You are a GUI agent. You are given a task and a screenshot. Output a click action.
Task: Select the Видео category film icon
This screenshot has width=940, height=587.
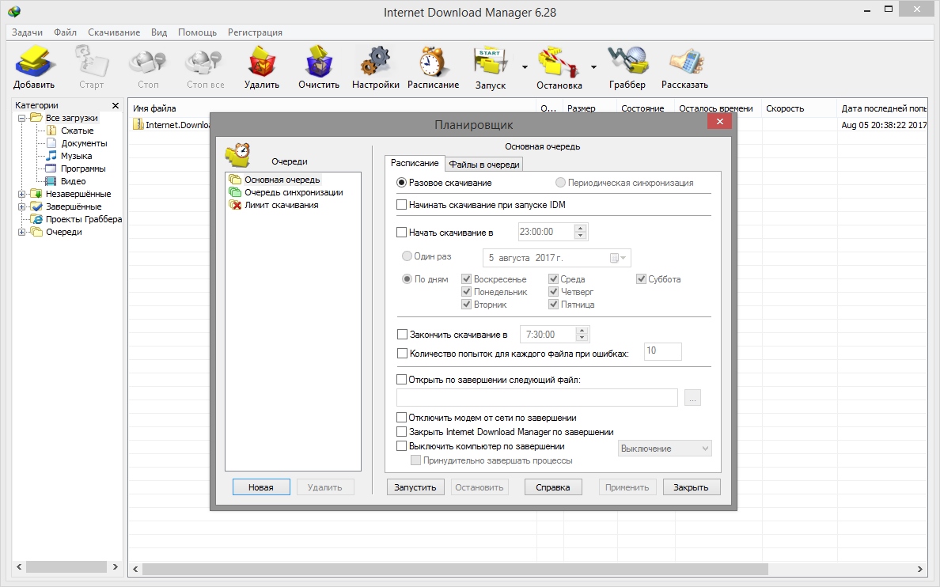click(51, 181)
